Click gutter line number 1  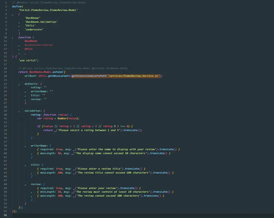click(6, 3)
